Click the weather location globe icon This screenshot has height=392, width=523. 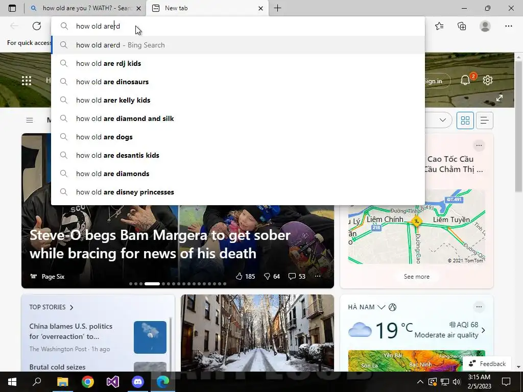[x=393, y=307]
